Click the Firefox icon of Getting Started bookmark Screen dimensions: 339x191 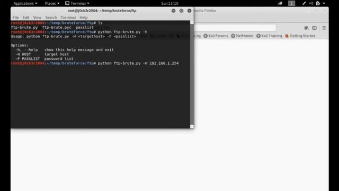click(287, 36)
